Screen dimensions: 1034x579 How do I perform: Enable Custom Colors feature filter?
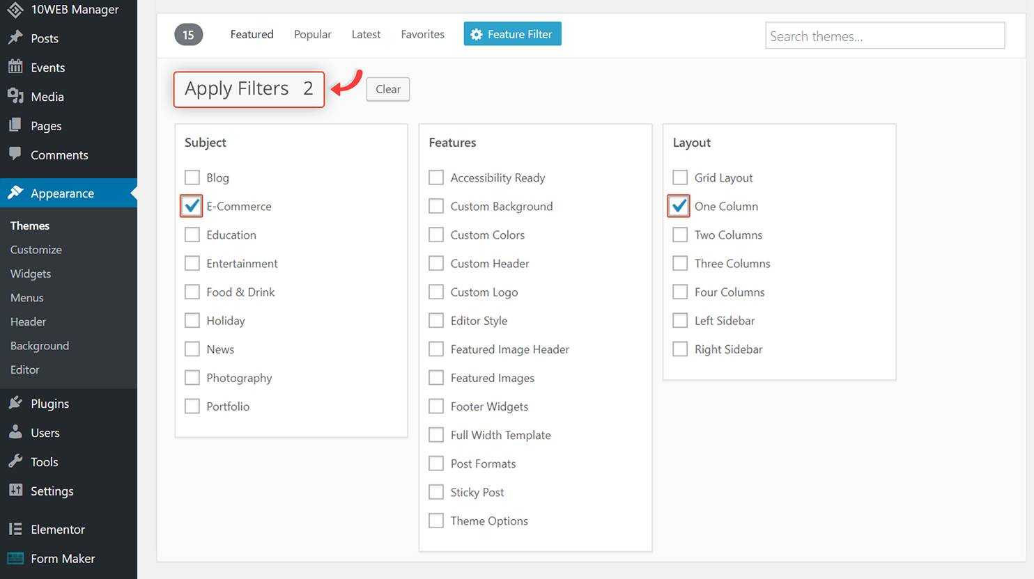436,235
